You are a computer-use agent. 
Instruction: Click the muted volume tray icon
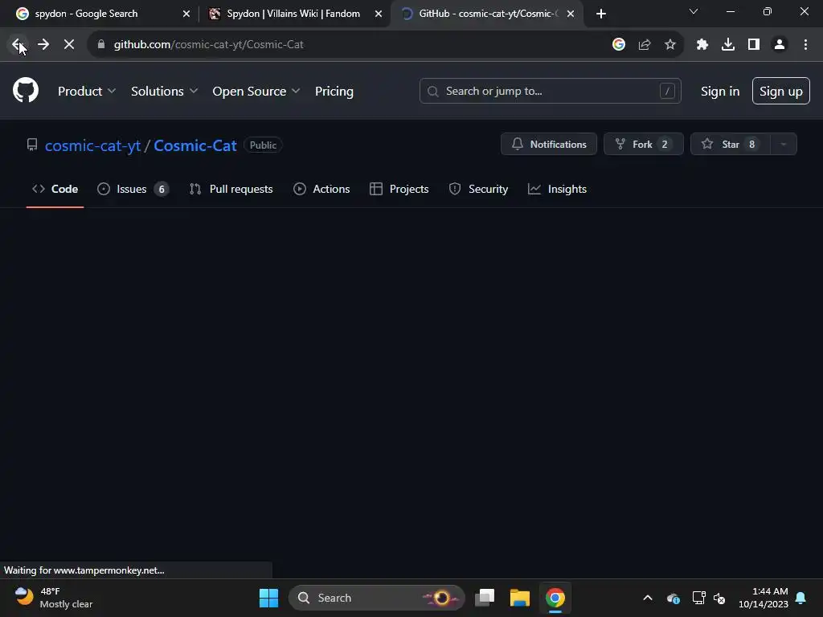pyautogui.click(x=719, y=598)
